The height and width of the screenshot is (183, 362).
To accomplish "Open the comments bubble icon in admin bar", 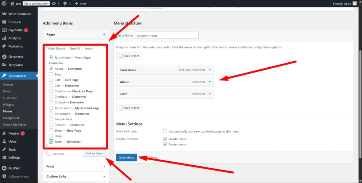I will (x=65, y=4).
